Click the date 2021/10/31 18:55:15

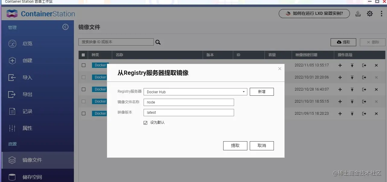[312, 101]
